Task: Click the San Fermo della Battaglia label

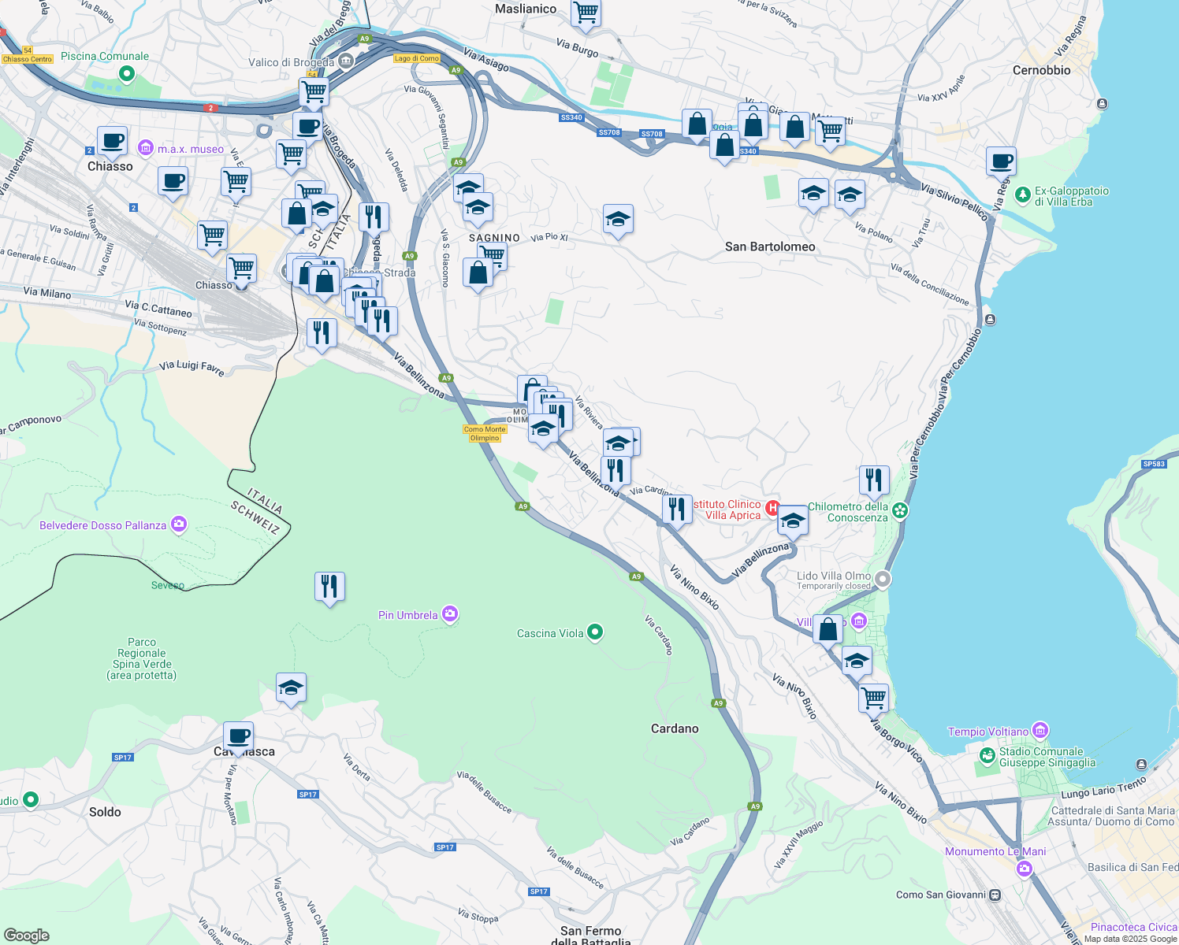Action: coord(590,936)
